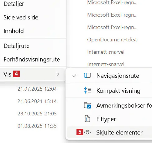Click the Navigasjonsrute pane icon
The image size is (152, 143).
tap(87, 75)
